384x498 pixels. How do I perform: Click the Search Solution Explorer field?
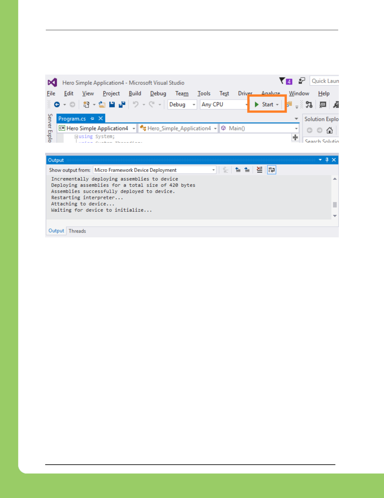(321, 140)
